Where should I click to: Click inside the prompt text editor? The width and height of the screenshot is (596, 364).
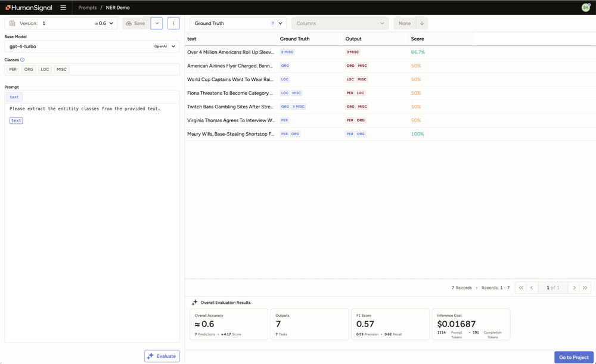[92, 224]
